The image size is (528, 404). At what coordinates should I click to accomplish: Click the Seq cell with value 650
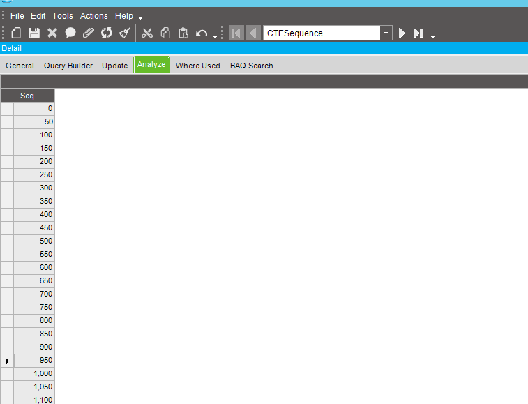[34, 280]
